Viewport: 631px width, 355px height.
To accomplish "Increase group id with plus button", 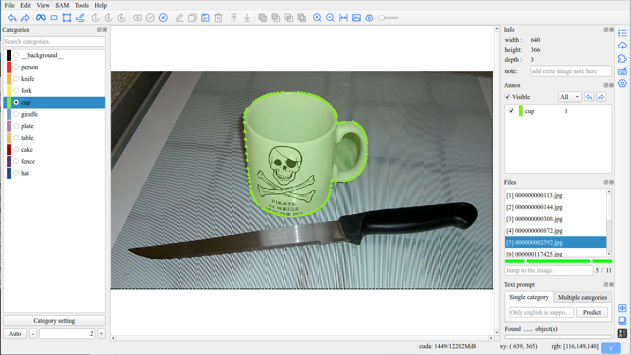I will coord(101,333).
